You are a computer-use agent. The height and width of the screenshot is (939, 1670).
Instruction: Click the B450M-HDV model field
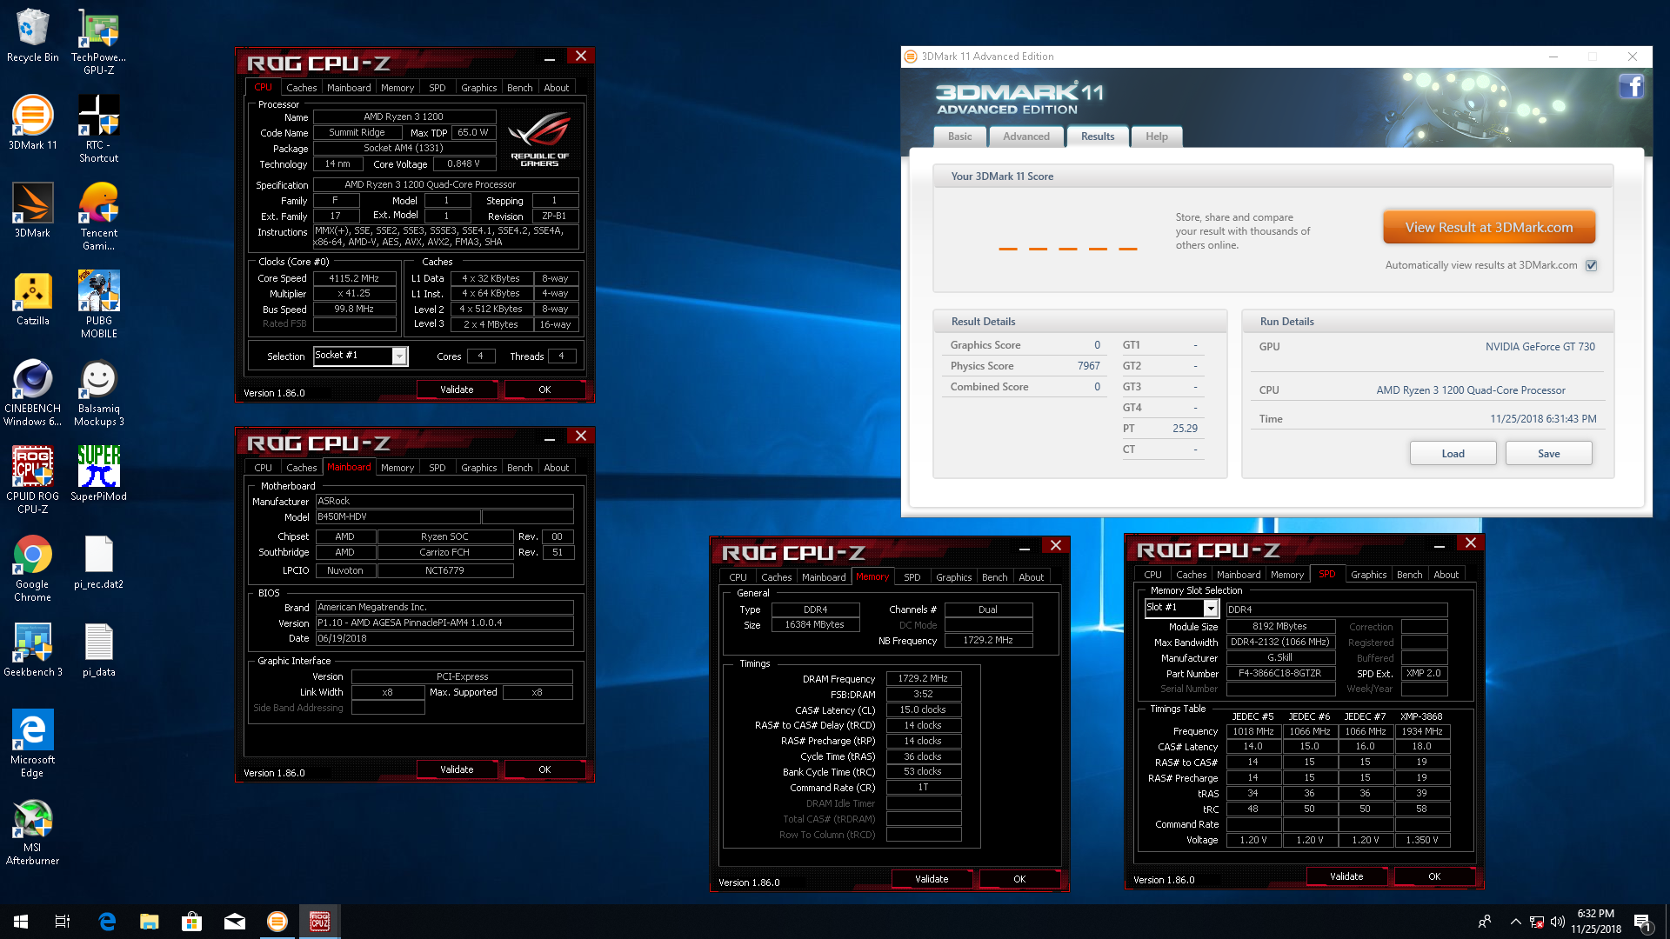397,516
